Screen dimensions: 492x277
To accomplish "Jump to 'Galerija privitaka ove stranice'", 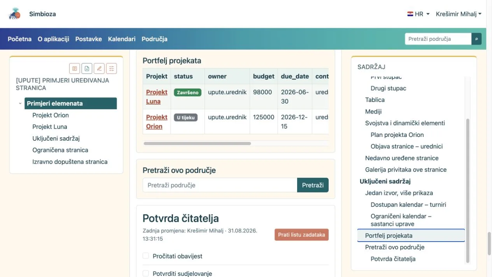I will pos(406,170).
